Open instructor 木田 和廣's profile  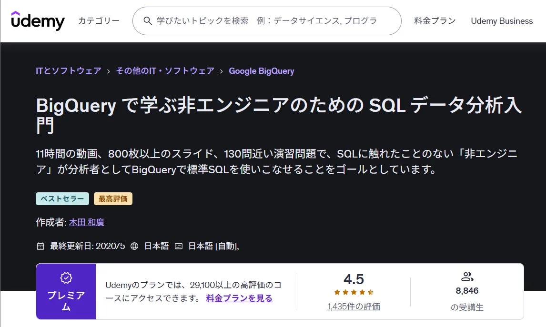point(86,222)
